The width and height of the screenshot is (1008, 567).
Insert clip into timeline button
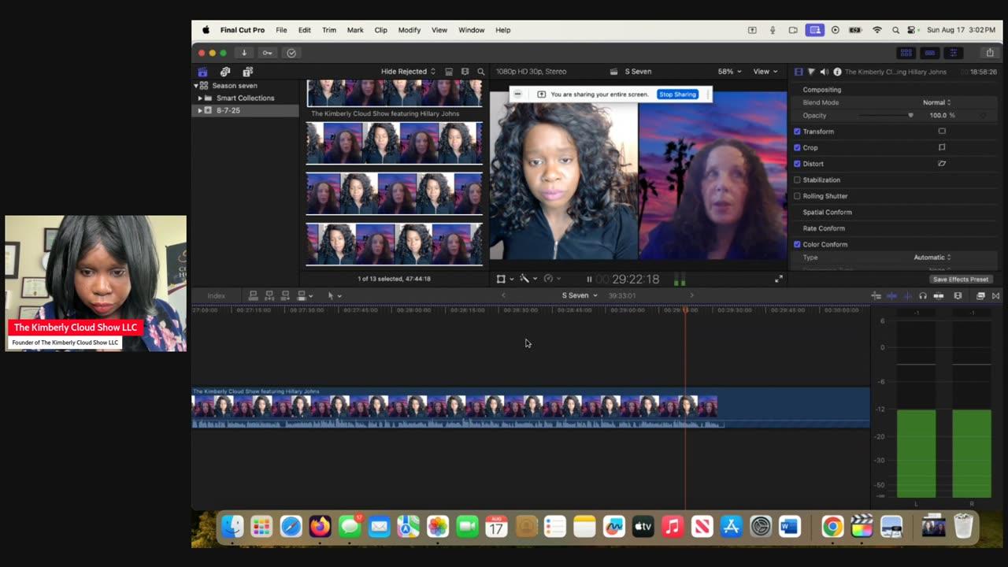(269, 295)
